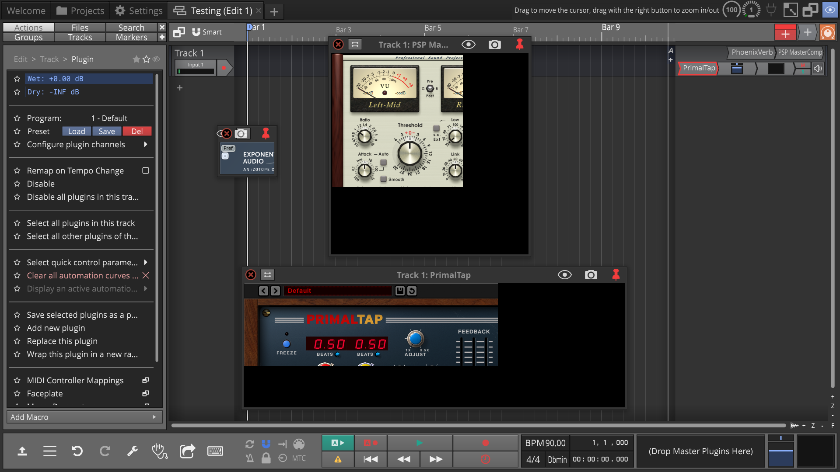
Task: Click the import/upload arrow icon in bottom toolbar
Action: 22,451
